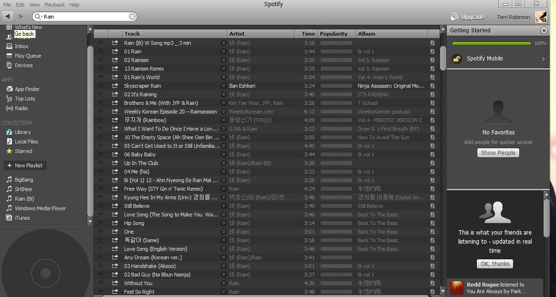556x297 pixels.
Task: Open dropdown arrow for 01 Rain track
Action: click(223, 51)
